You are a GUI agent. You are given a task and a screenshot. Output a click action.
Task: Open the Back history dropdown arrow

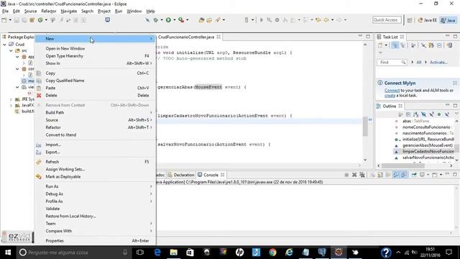point(332,20)
